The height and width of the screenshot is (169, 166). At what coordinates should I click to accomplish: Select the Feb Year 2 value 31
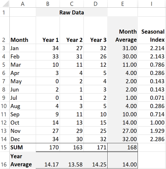tap(72, 56)
